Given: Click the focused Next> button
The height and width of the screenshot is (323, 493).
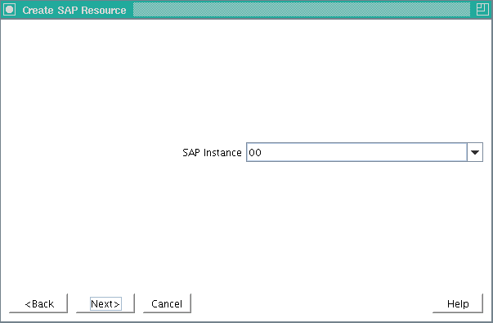Looking at the screenshot, I should point(105,304).
